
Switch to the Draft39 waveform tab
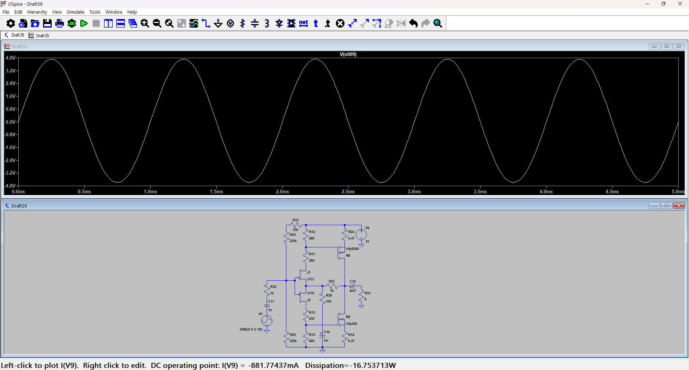click(x=39, y=35)
